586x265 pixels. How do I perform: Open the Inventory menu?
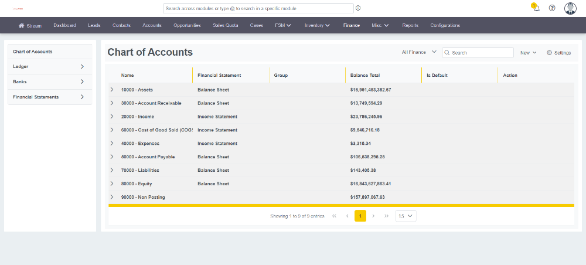[317, 25]
